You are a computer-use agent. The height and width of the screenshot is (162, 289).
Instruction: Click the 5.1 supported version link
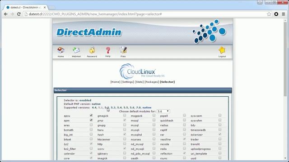[x=100, y=108]
